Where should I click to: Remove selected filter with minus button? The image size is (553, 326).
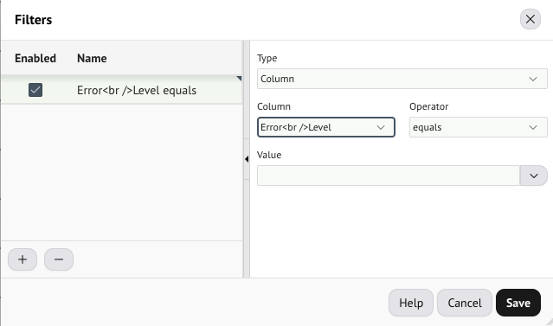coord(59,259)
